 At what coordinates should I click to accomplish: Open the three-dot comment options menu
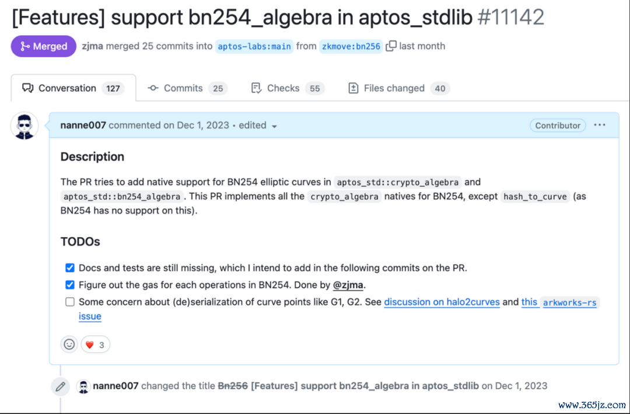600,125
